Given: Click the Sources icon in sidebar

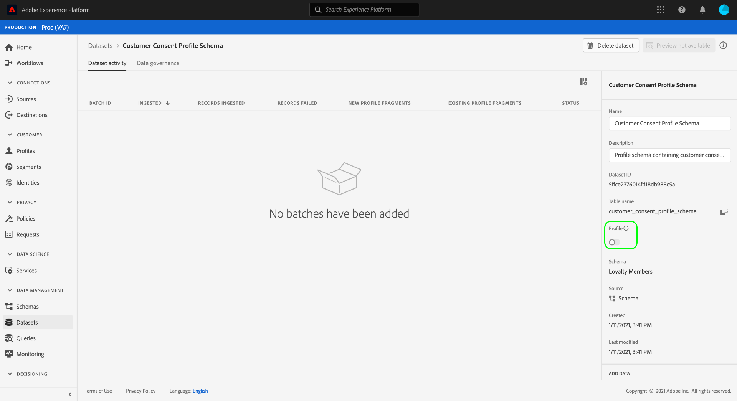Looking at the screenshot, I should (x=9, y=99).
